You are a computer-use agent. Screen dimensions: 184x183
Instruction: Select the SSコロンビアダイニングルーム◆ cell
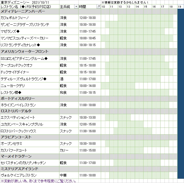pyautogui.click(x=30, y=58)
